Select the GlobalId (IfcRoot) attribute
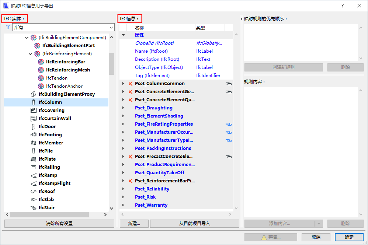The height and width of the screenshot is (245, 368). [154, 43]
